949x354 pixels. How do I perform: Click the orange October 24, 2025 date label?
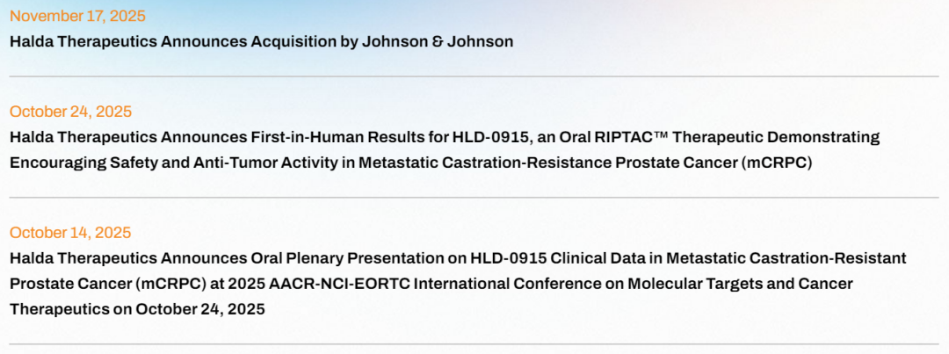[x=70, y=112]
